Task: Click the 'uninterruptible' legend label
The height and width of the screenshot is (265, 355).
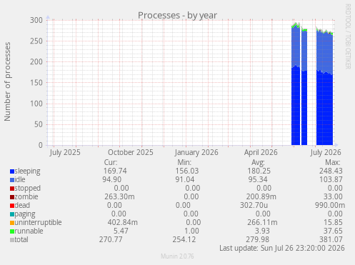Action: (x=38, y=223)
